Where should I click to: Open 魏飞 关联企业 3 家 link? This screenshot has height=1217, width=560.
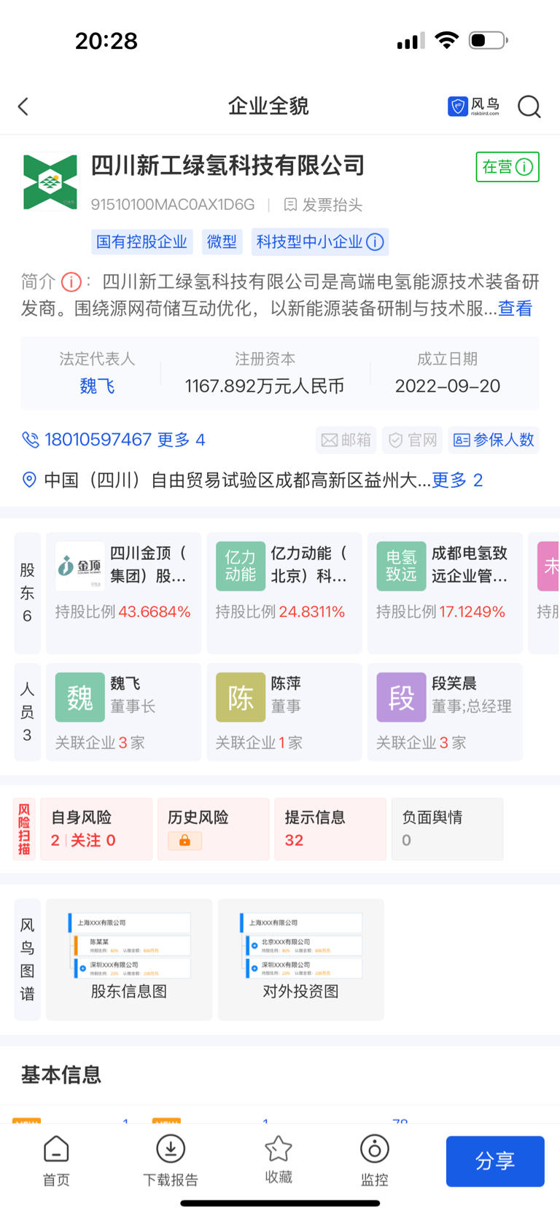click(x=100, y=743)
